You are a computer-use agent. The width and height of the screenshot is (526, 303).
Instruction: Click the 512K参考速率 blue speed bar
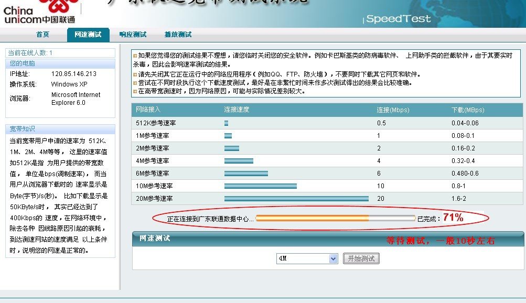coord(226,123)
